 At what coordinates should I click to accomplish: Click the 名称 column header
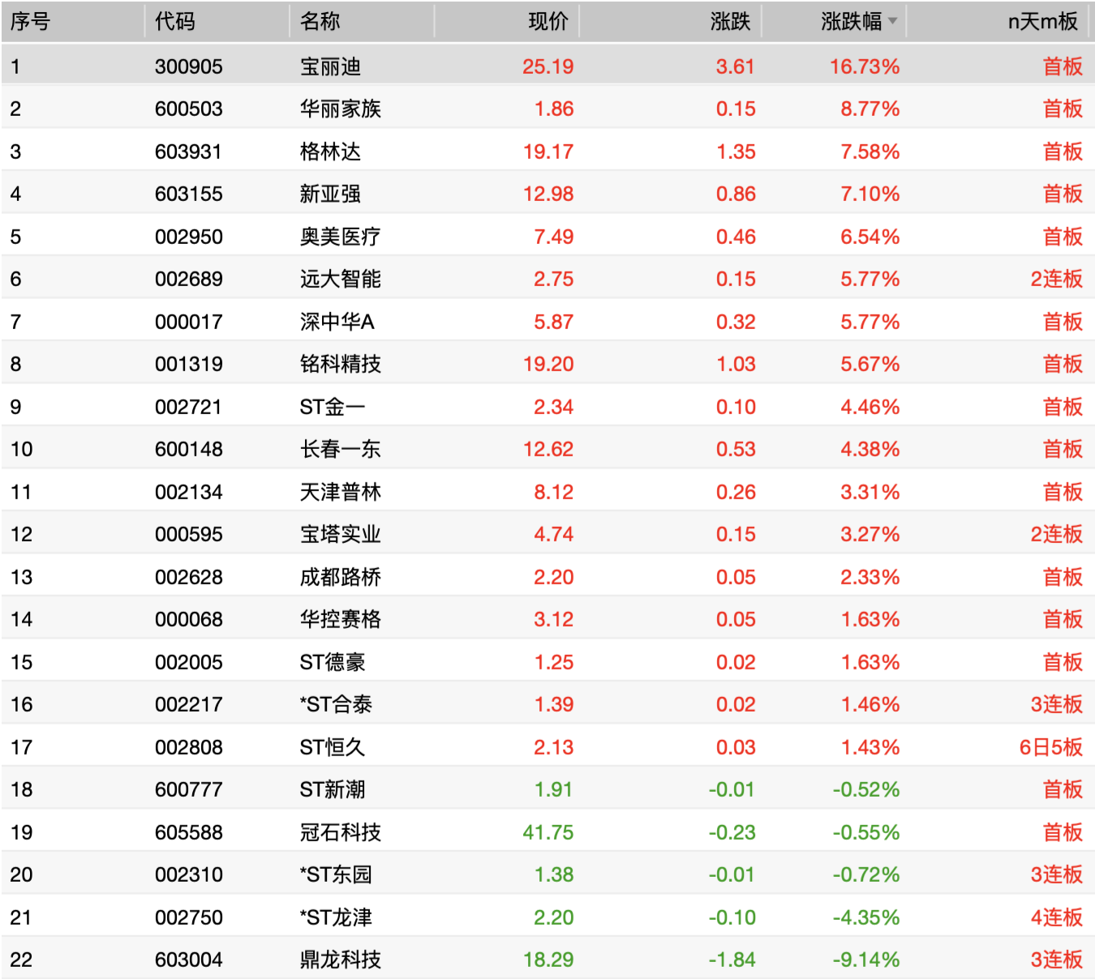320,22
